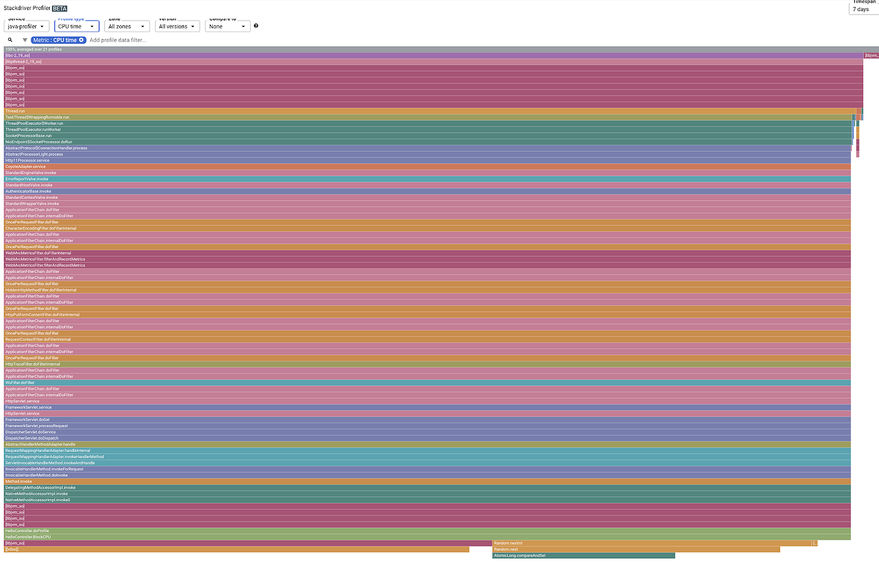879x571 pixels.
Task: Click the search magnifier icon in filter bar
Action: (9, 40)
